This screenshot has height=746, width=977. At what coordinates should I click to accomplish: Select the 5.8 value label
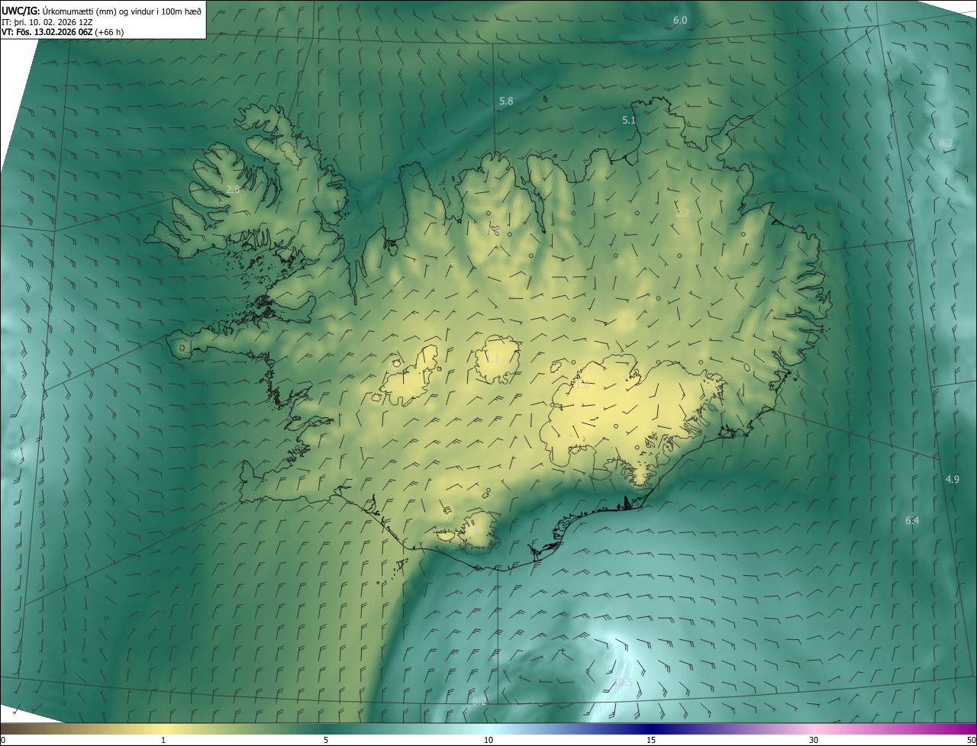pyautogui.click(x=506, y=101)
